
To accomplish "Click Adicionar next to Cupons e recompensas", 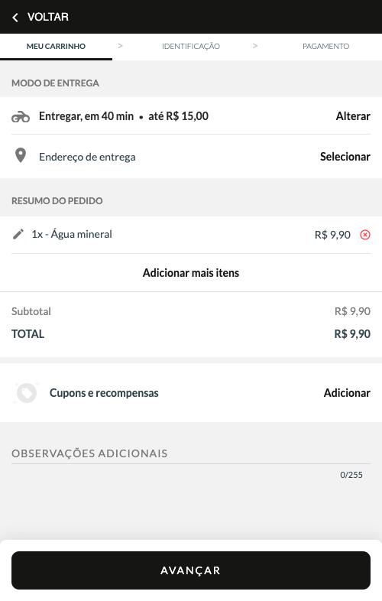I will click(x=347, y=393).
